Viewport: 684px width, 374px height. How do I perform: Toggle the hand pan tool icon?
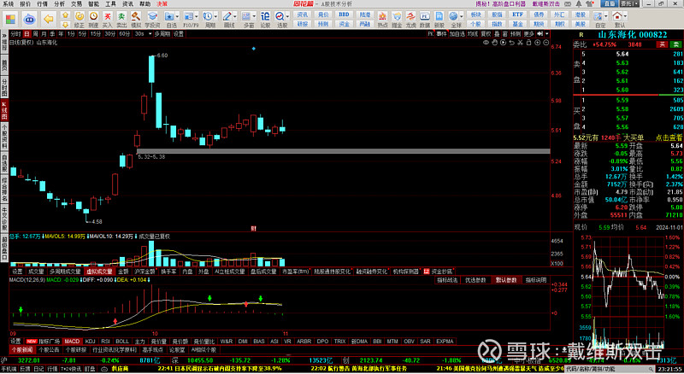pos(495,43)
